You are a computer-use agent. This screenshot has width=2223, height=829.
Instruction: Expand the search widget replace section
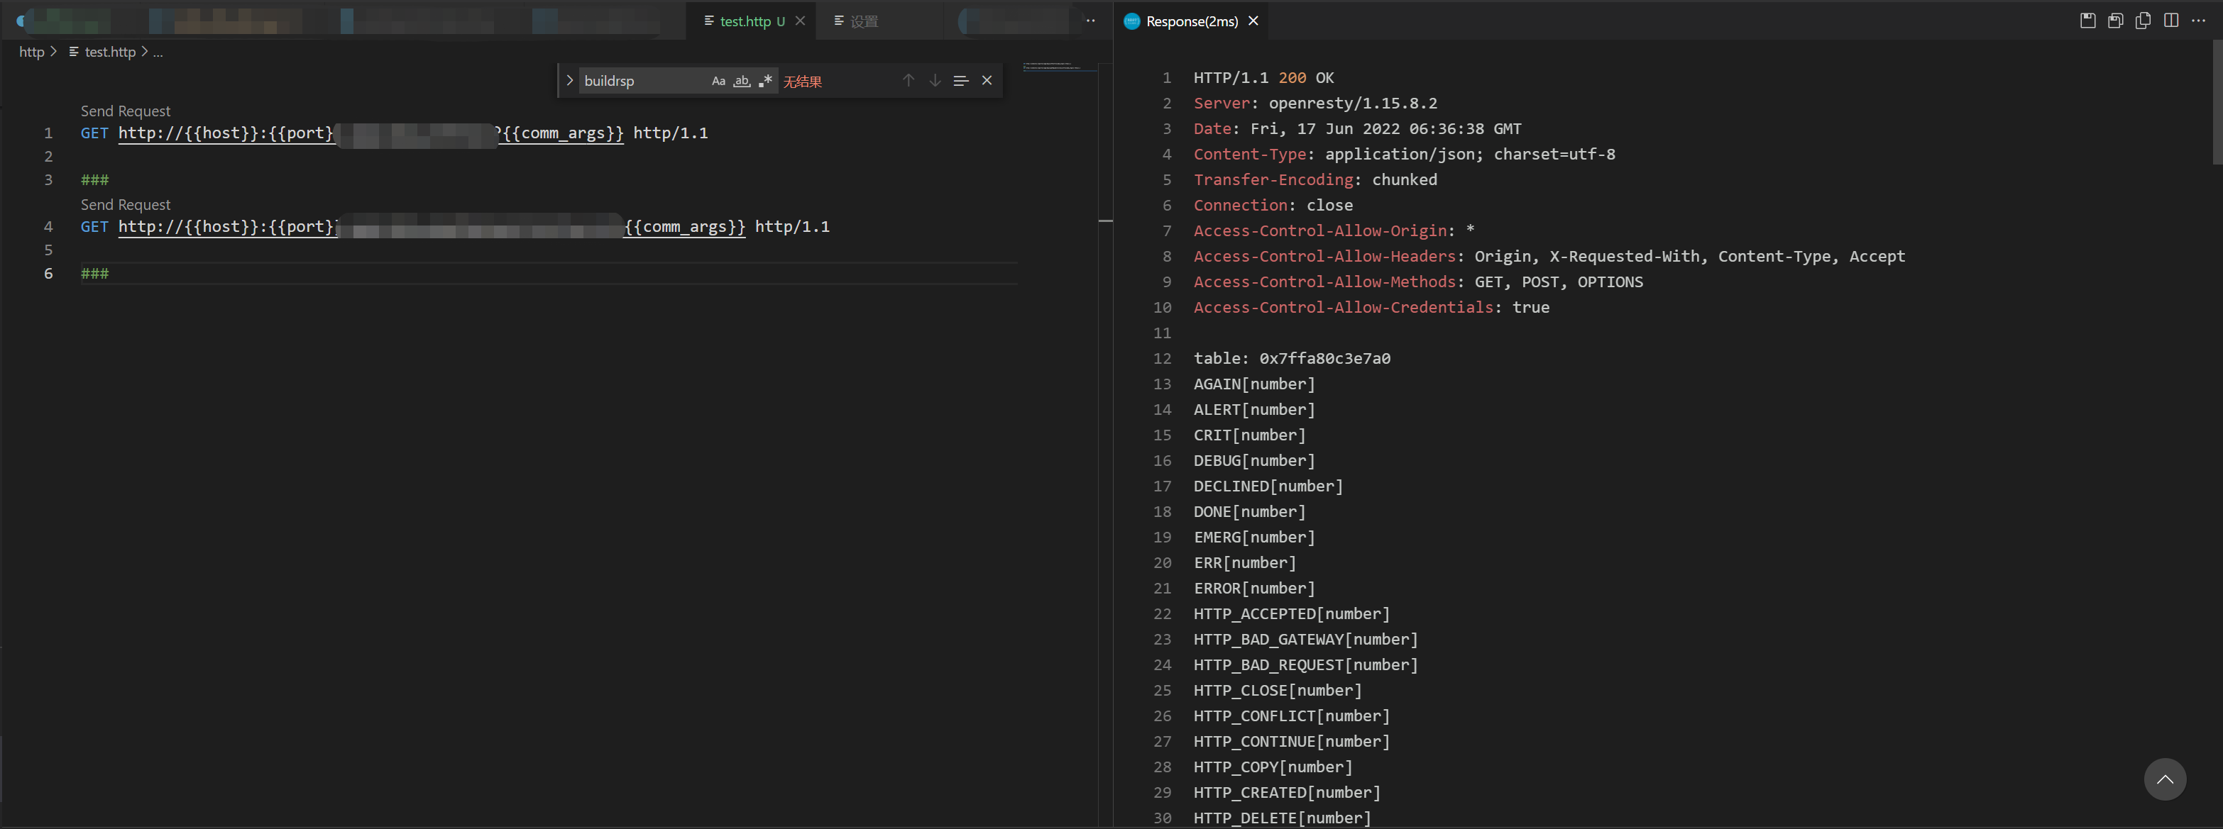(569, 80)
